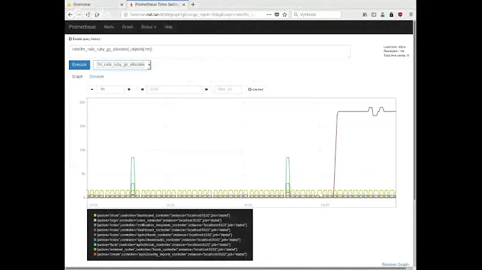482x270 pixels.
Task: Expand the Status menu in the navbar
Action: click(x=149, y=27)
